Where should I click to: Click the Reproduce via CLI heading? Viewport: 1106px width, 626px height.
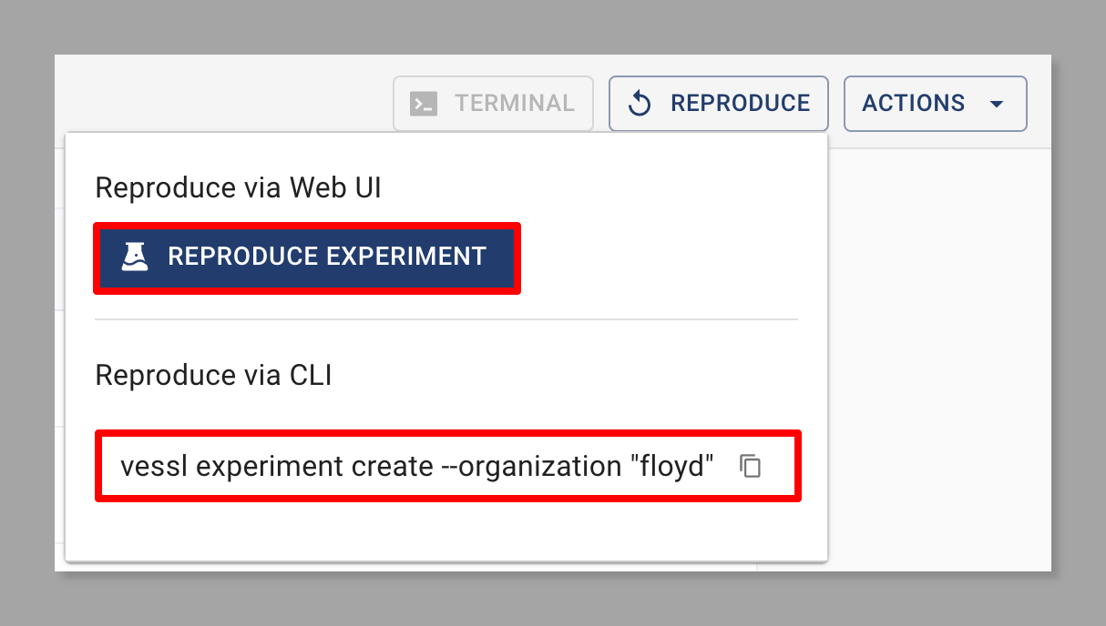[x=213, y=376]
